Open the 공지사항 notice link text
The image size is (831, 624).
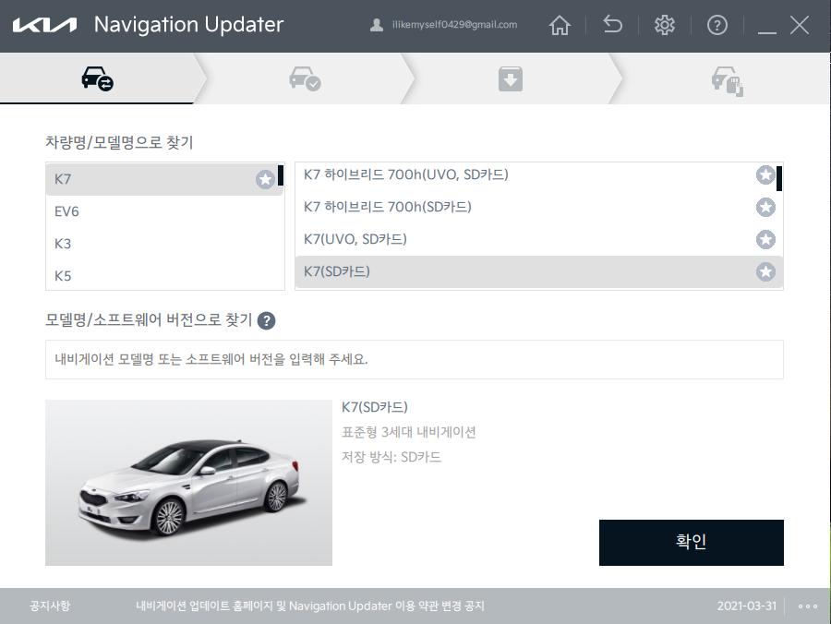point(50,606)
